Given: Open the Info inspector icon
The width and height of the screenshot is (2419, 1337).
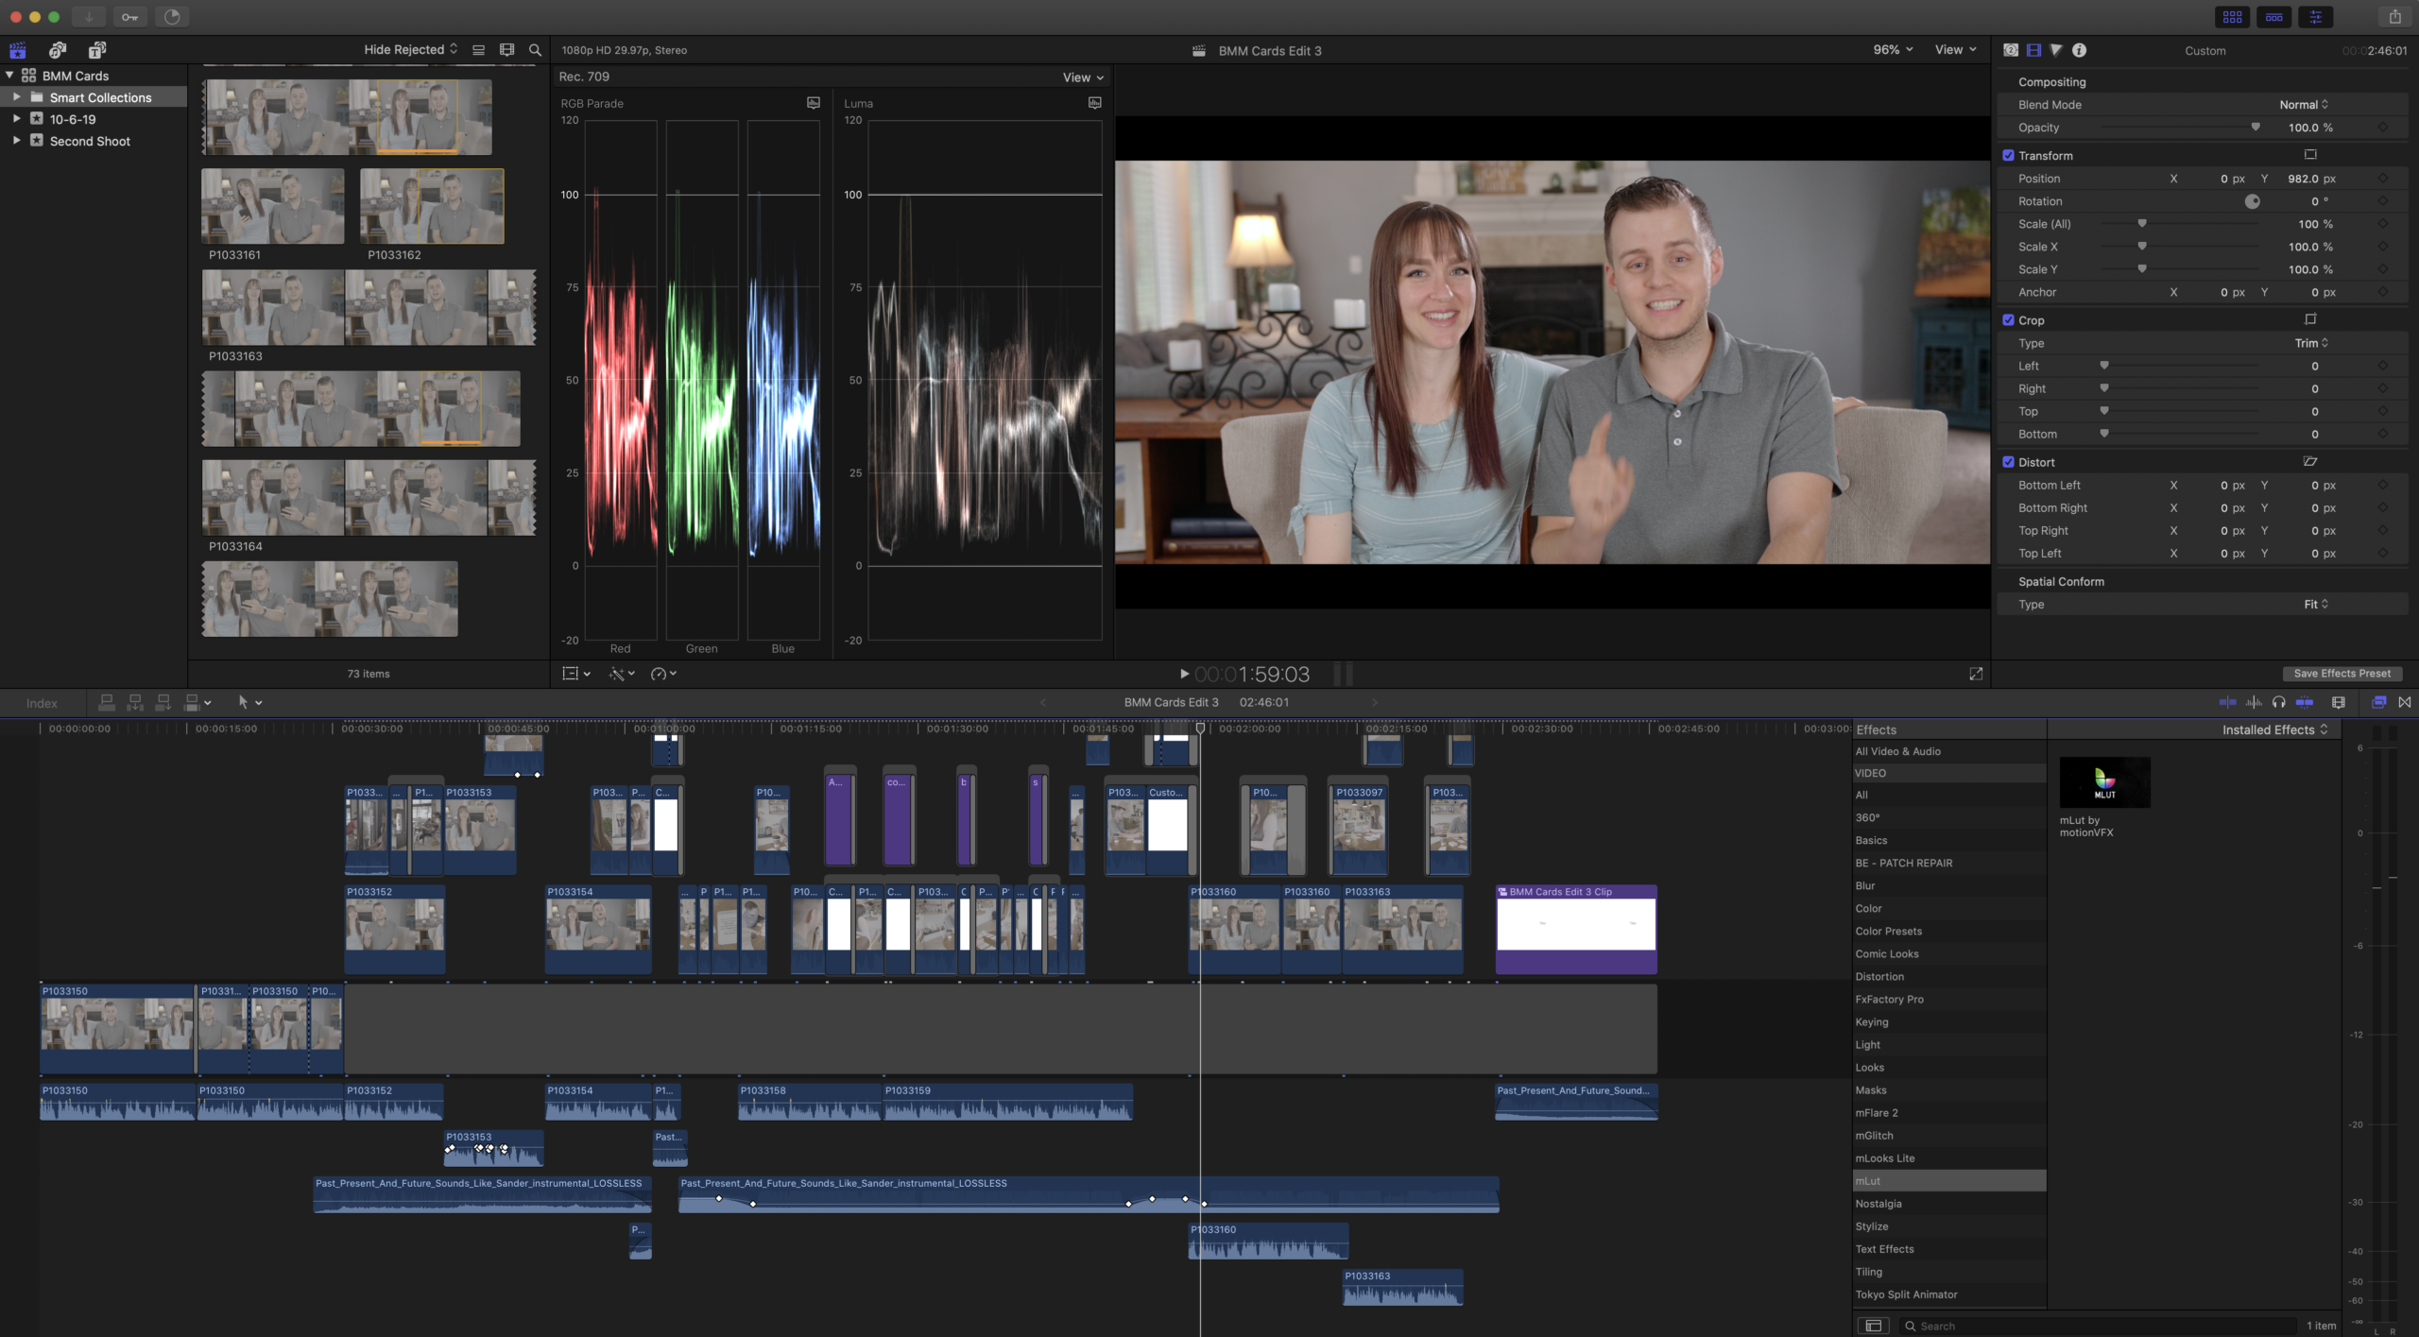Looking at the screenshot, I should (x=2080, y=50).
